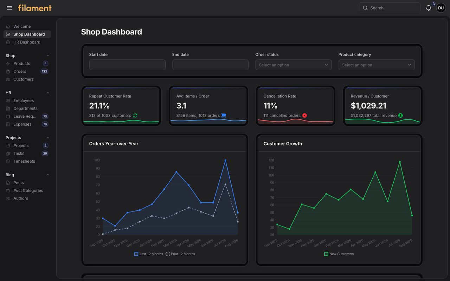Screen dimensions: 450x281
Task: Open Departments in sidebar
Action: tap(27, 109)
